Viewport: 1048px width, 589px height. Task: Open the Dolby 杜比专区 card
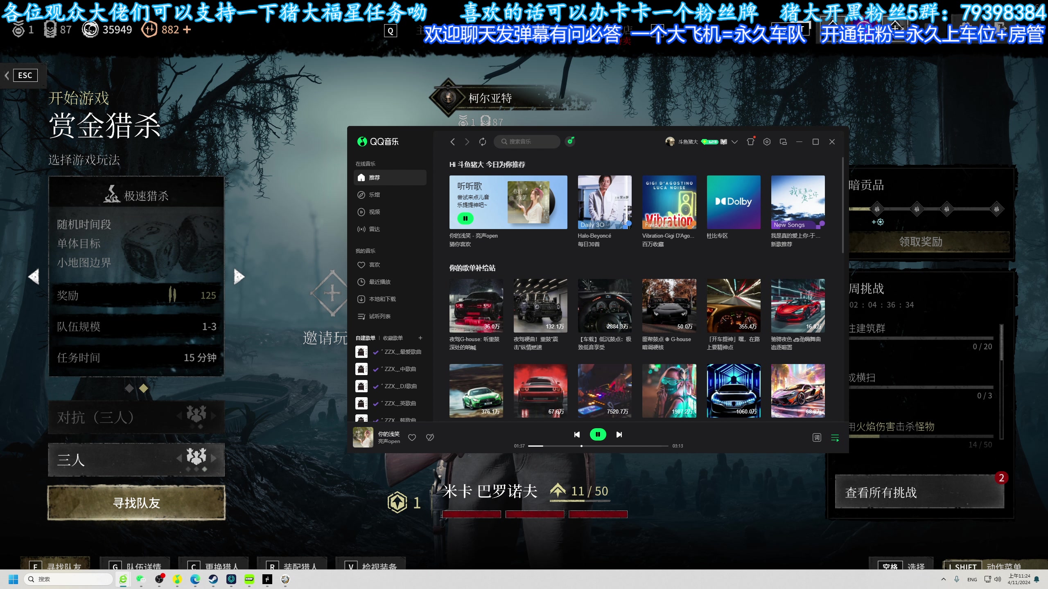coord(734,202)
